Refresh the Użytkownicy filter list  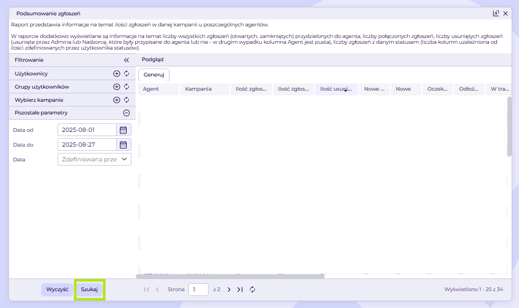click(126, 74)
